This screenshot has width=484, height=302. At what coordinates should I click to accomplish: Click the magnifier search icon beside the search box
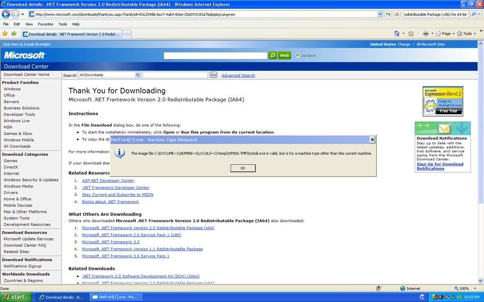point(474,14)
